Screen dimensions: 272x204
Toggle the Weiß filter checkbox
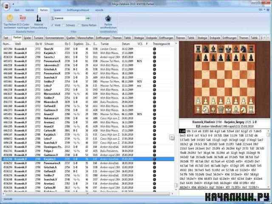[52, 25]
